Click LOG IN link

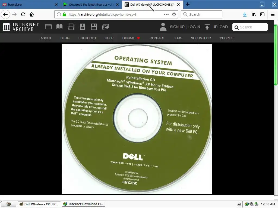point(194,27)
